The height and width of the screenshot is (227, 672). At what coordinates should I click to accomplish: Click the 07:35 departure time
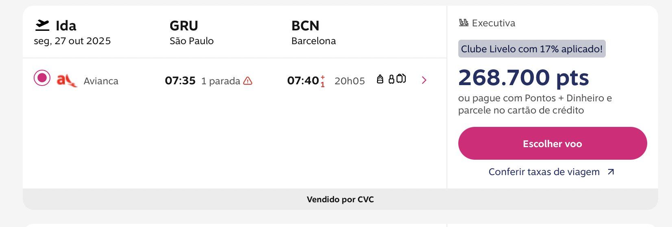(180, 81)
